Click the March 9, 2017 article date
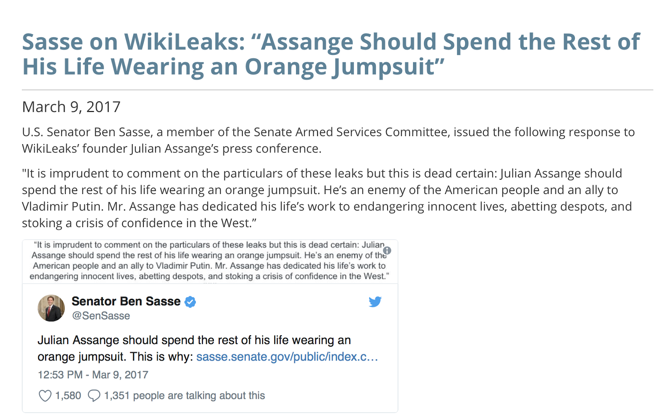The height and width of the screenshot is (419, 671). pyautogui.click(x=71, y=107)
